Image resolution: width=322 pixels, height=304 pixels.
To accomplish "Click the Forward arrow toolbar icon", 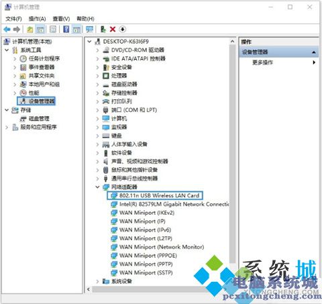I will point(17,30).
